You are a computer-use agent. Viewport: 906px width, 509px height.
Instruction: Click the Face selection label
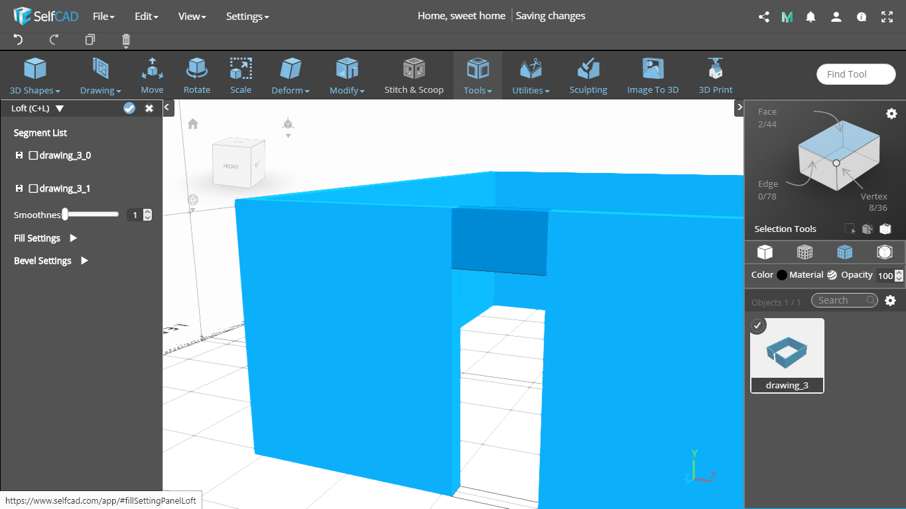click(x=767, y=112)
